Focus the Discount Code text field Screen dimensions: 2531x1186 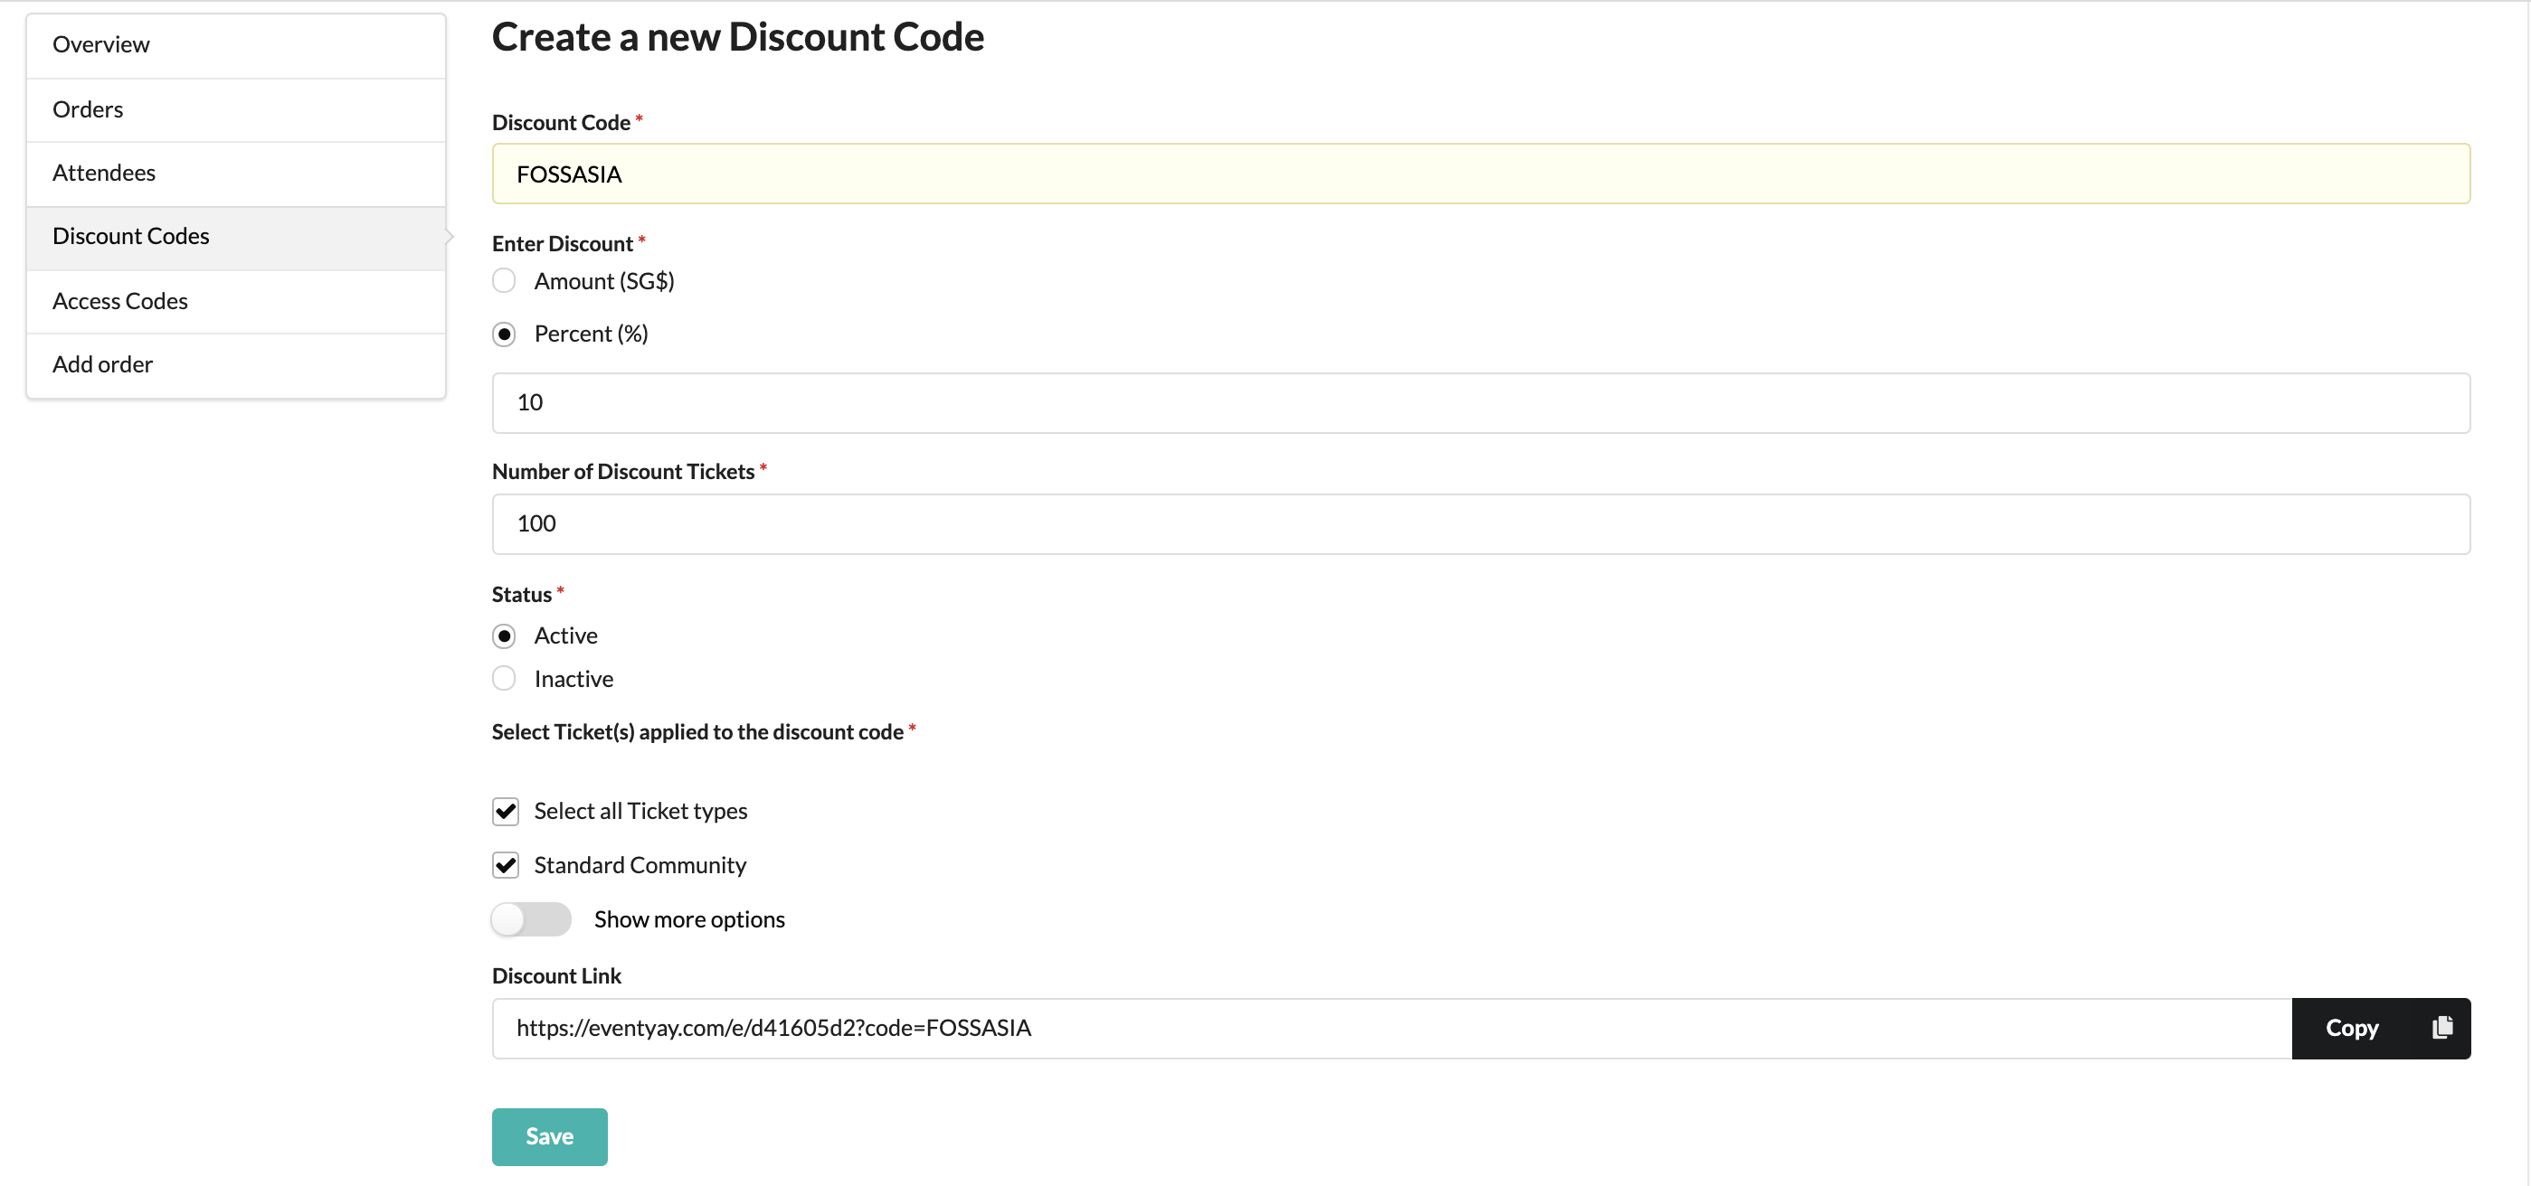pos(1481,174)
